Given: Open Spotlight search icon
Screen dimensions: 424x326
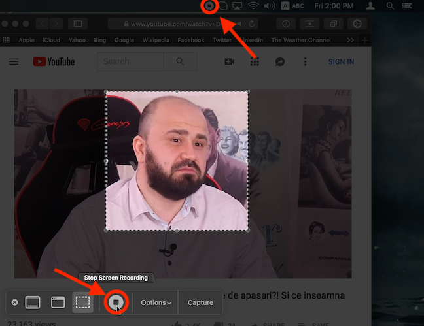Looking at the screenshot, I should point(390,6).
